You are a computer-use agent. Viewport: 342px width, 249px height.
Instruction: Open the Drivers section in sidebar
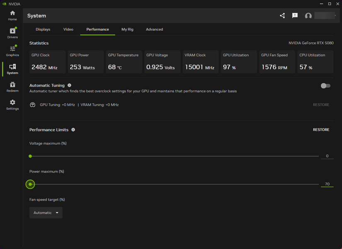12,33
